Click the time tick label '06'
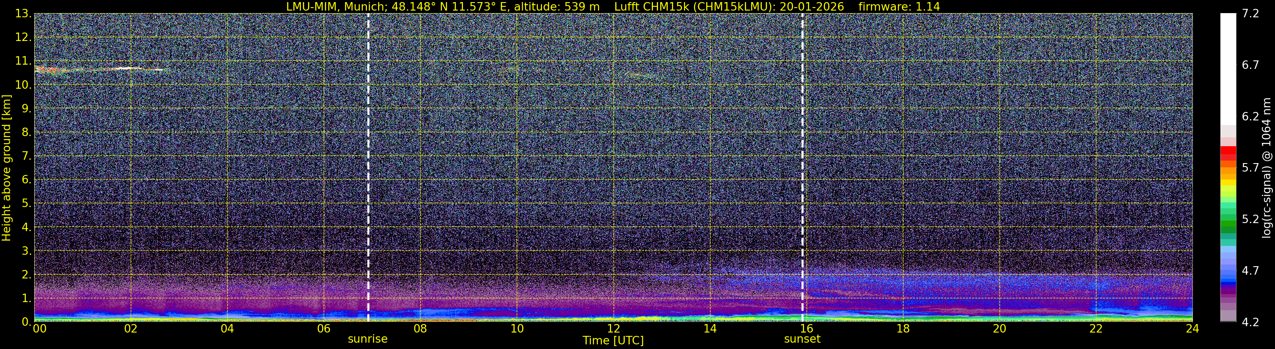The height and width of the screenshot is (349, 1275). click(x=324, y=329)
